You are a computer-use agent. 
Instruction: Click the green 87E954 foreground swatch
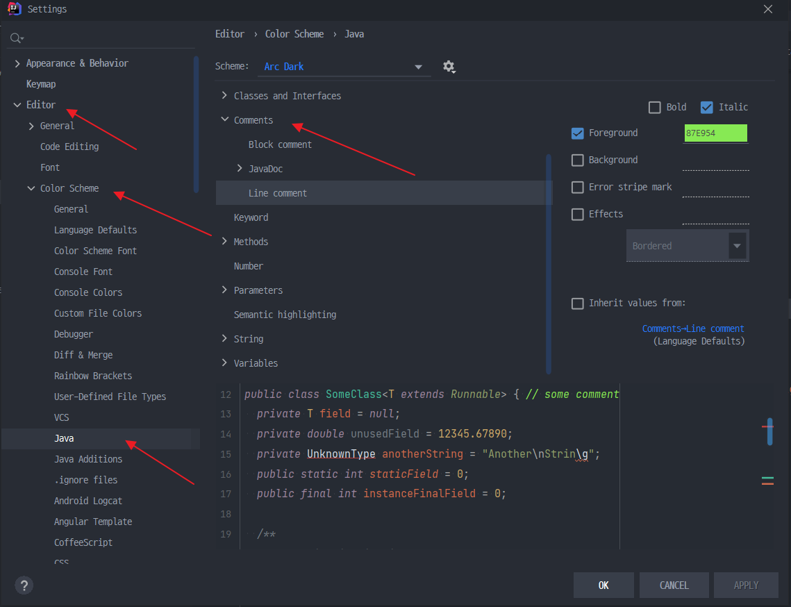pos(715,133)
